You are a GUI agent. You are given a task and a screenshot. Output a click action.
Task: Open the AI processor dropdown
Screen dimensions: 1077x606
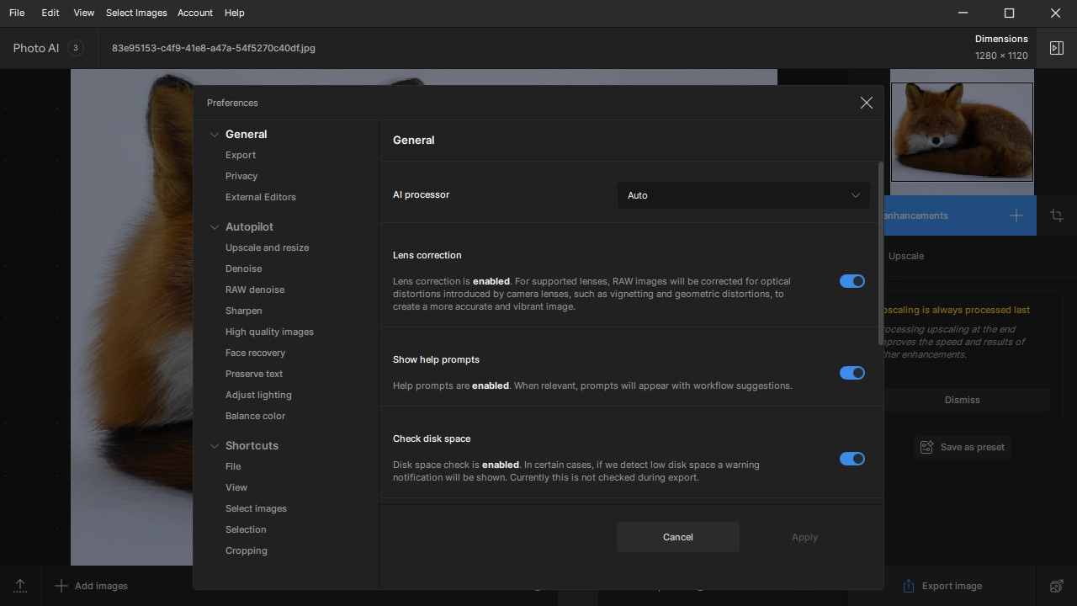point(743,195)
